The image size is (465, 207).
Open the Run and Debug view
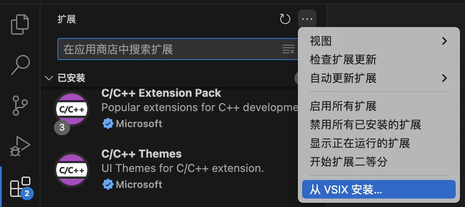(20, 146)
